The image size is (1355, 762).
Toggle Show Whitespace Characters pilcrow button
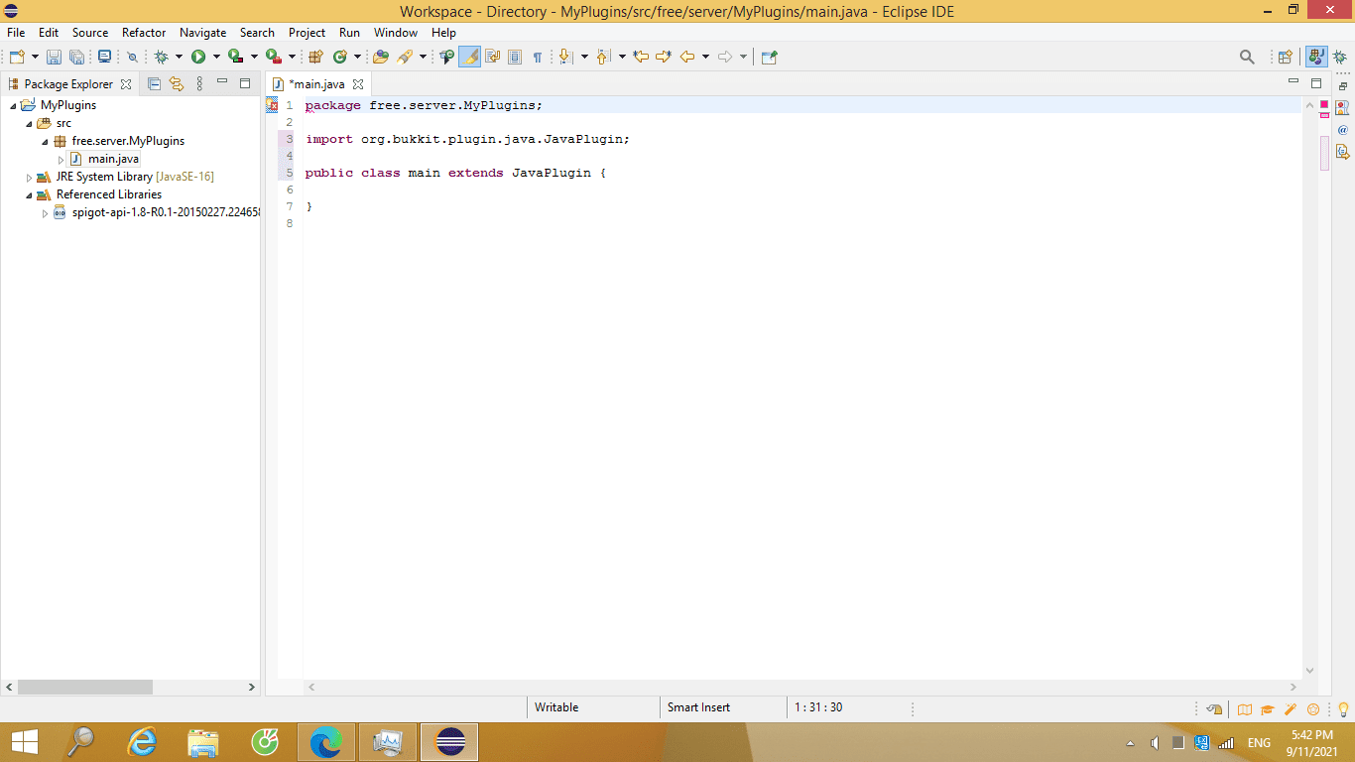[x=538, y=58]
